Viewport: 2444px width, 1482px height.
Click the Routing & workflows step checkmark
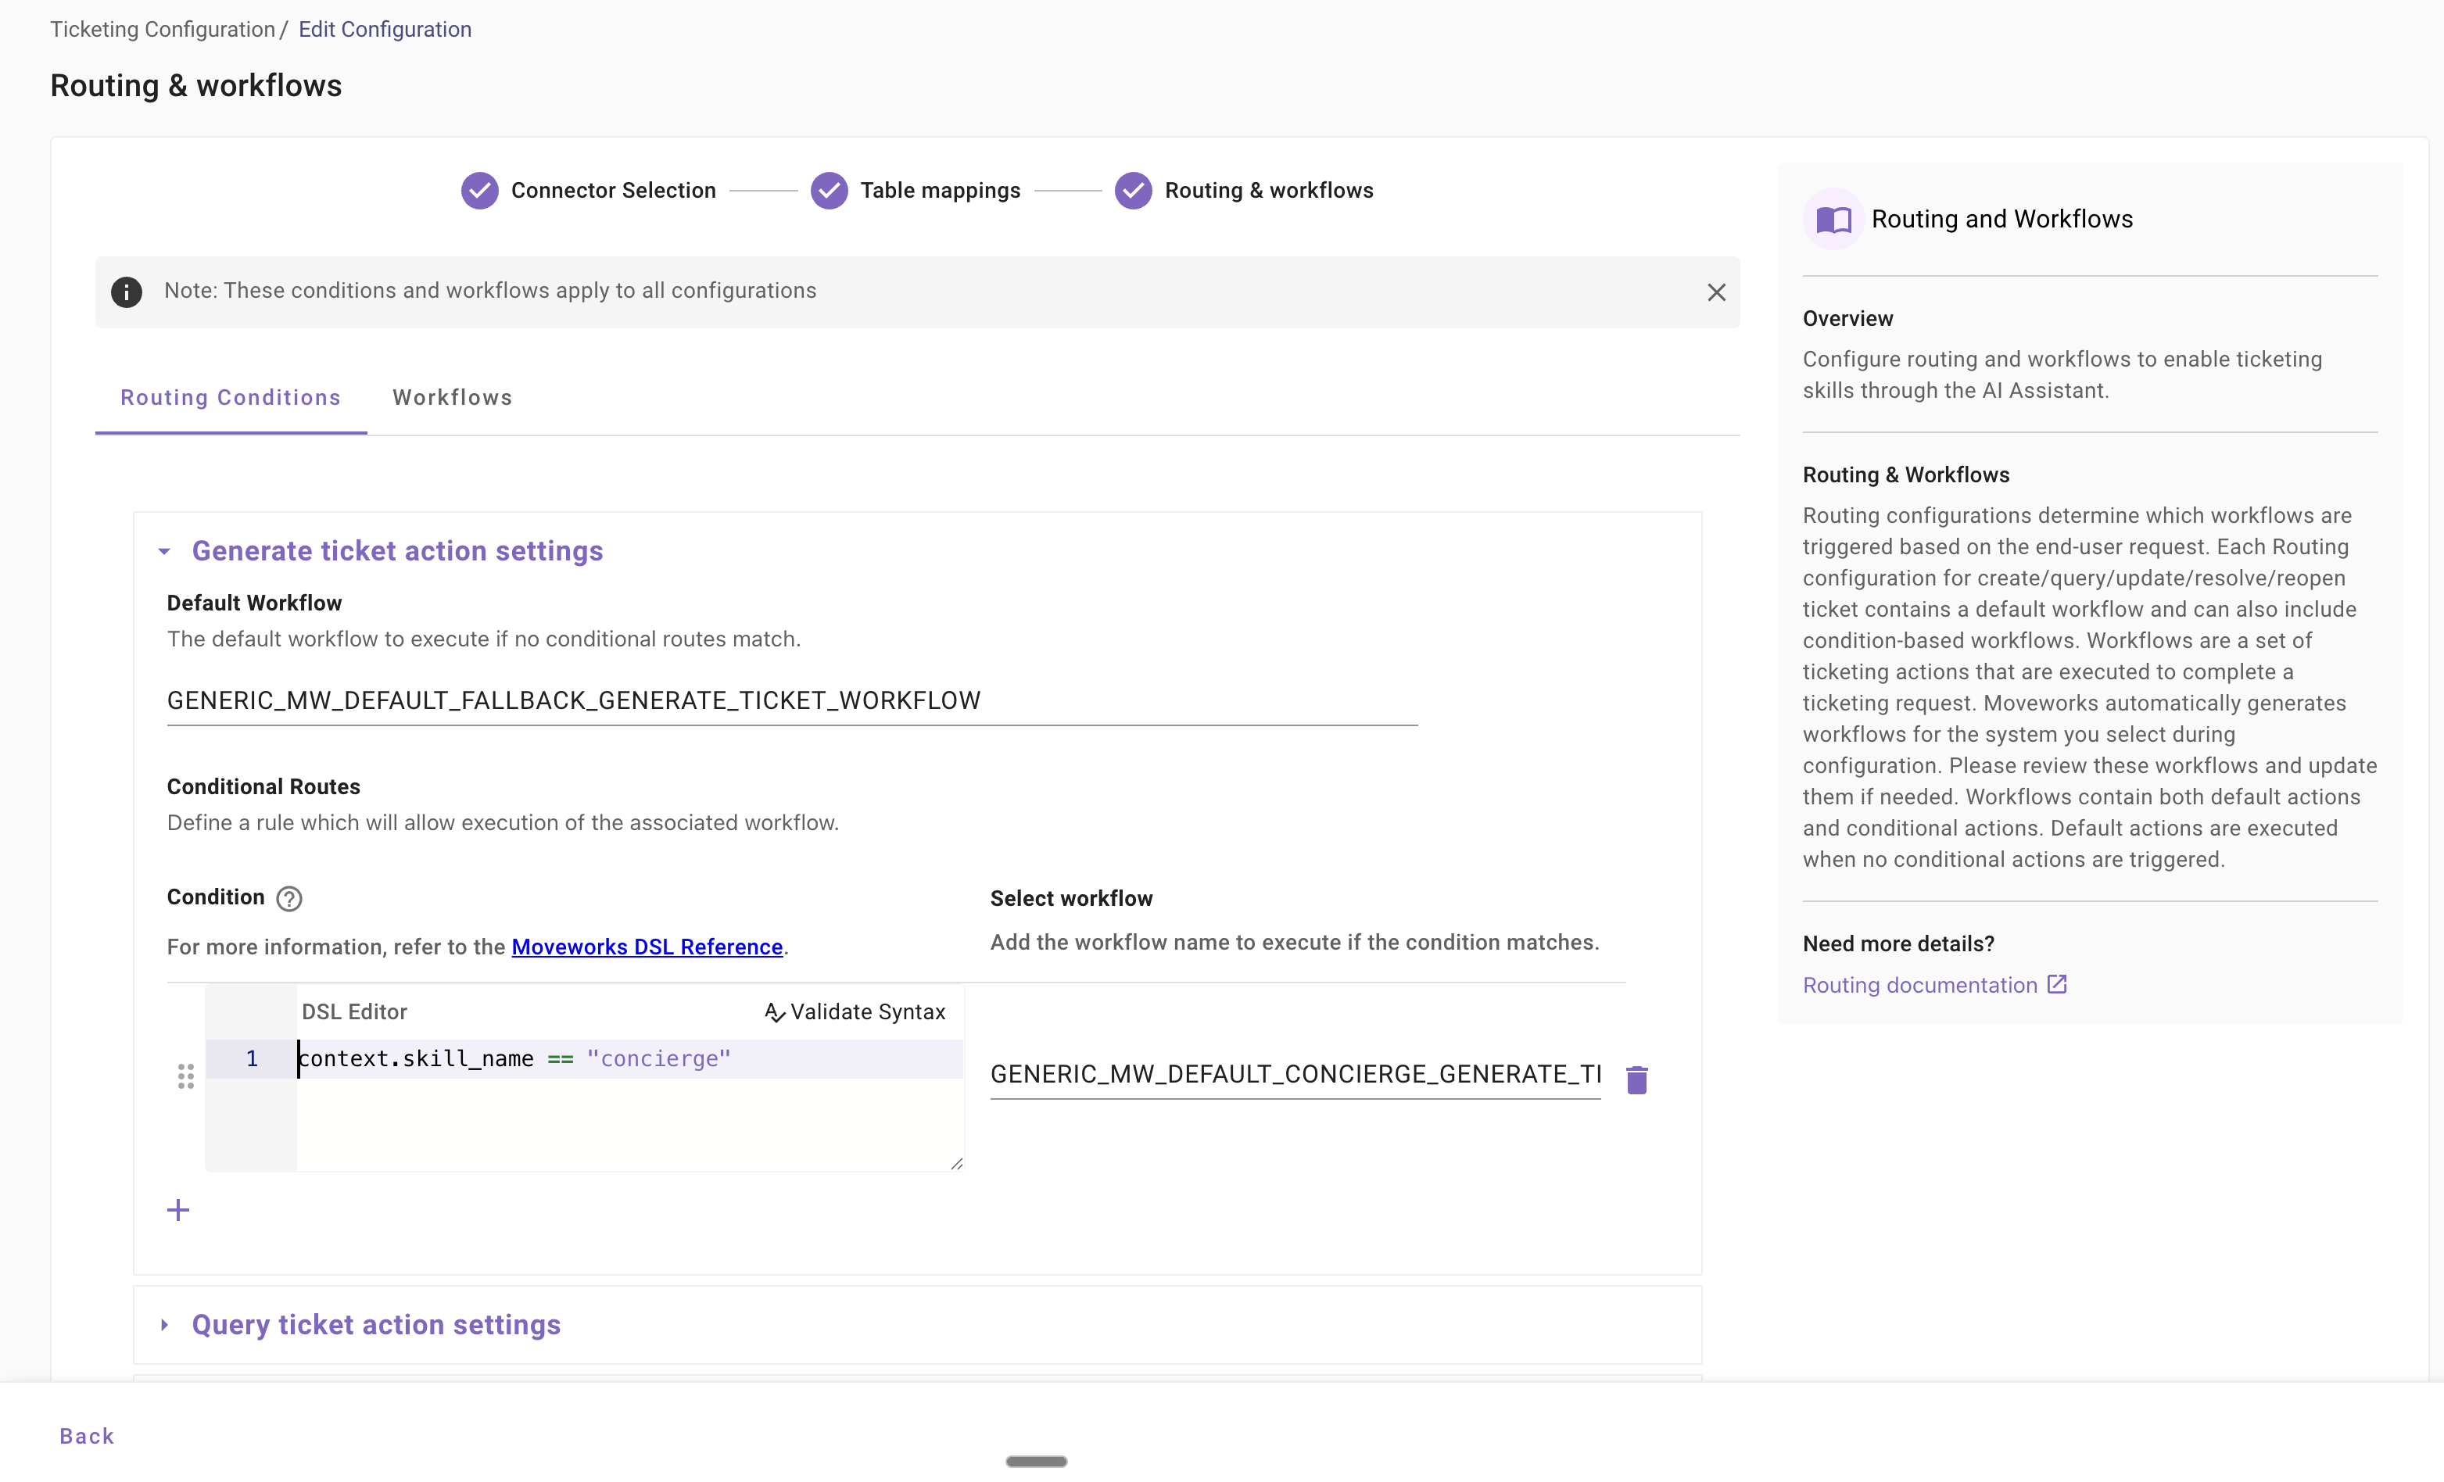tap(1134, 191)
